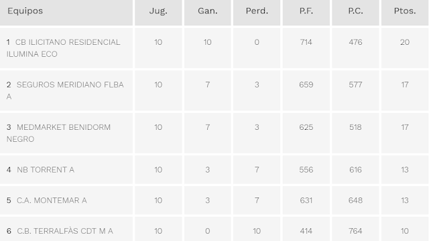The width and height of the screenshot is (429, 241).
Task: Open SEGUROS MERIDIANO FLBA A team
Action: click(x=65, y=91)
